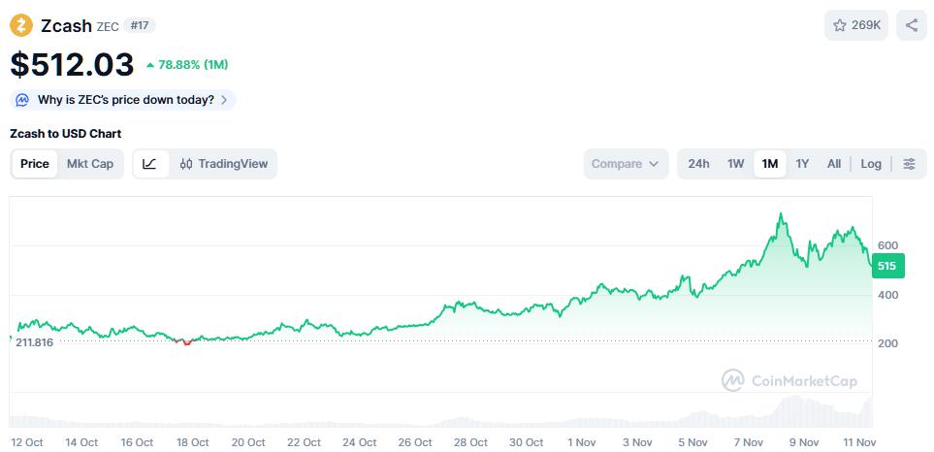The image size is (934, 452).
Task: Click the Zcash coin logo icon
Action: (21, 25)
